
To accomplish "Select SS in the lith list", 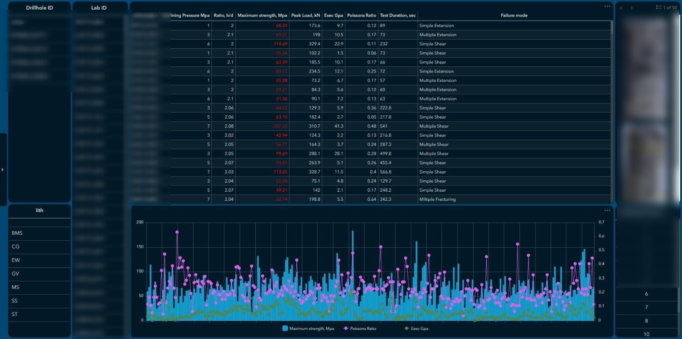I will coord(39,301).
